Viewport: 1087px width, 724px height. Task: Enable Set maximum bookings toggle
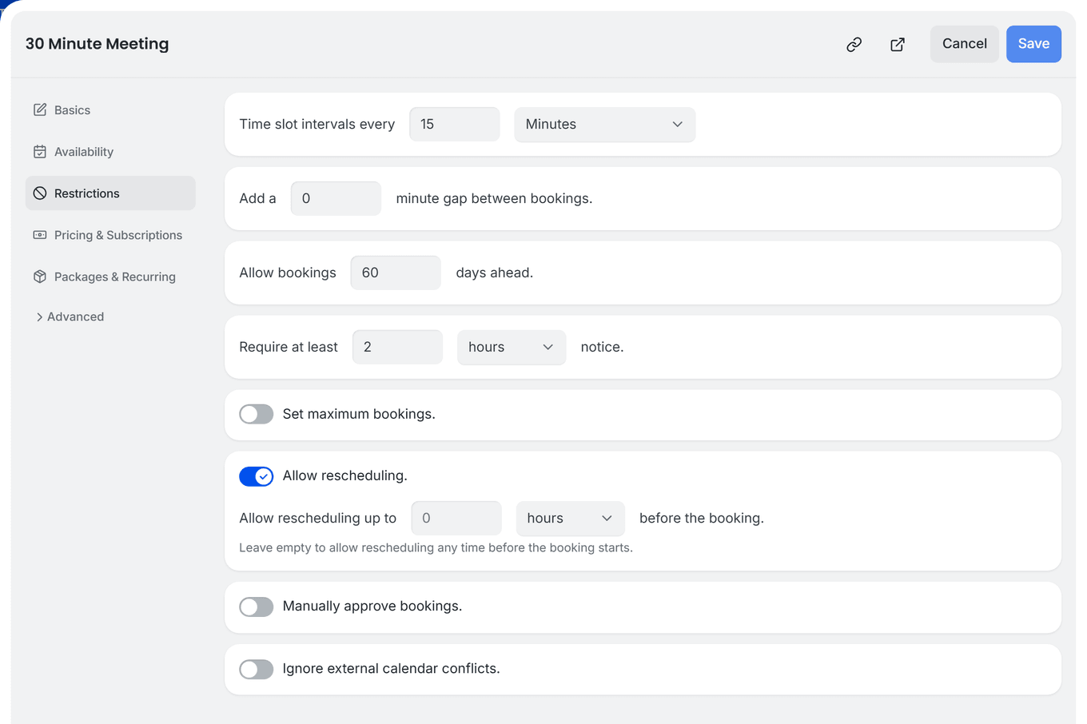pos(256,414)
